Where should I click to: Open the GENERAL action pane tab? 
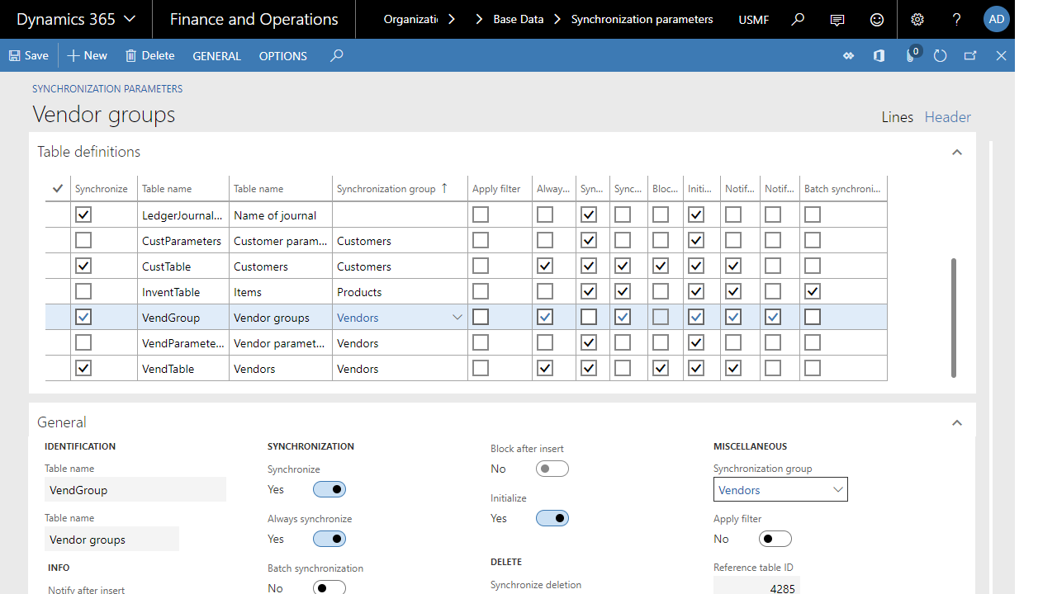coord(216,55)
